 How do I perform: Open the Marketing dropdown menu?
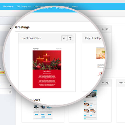[8, 6]
